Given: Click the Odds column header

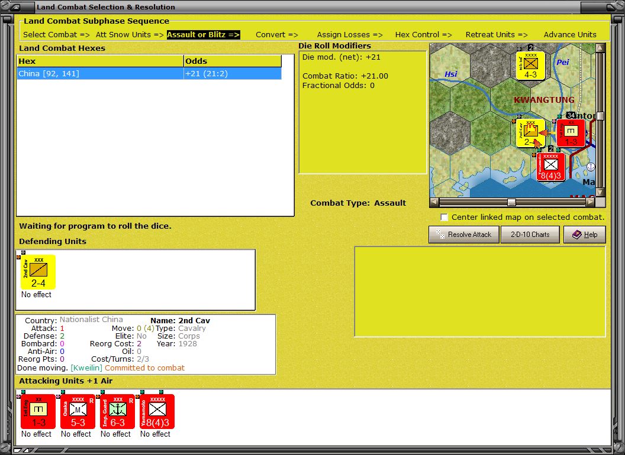Looking at the screenshot, I should tap(233, 61).
